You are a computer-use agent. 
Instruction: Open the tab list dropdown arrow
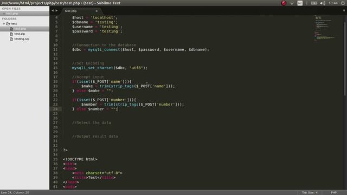click(x=344, y=10)
